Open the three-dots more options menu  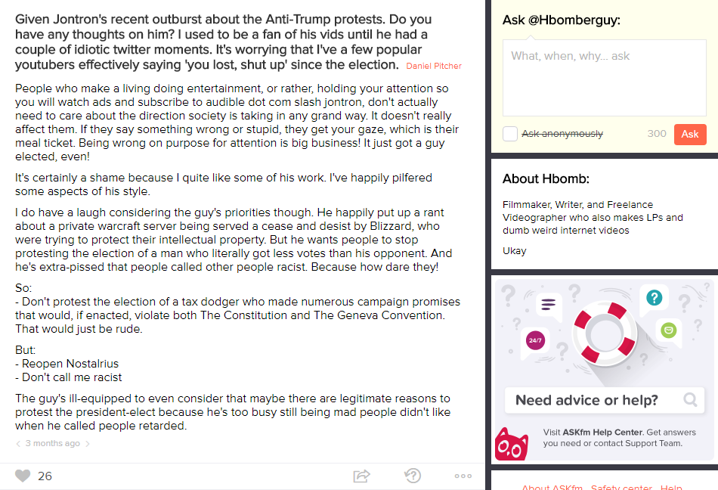(x=463, y=476)
